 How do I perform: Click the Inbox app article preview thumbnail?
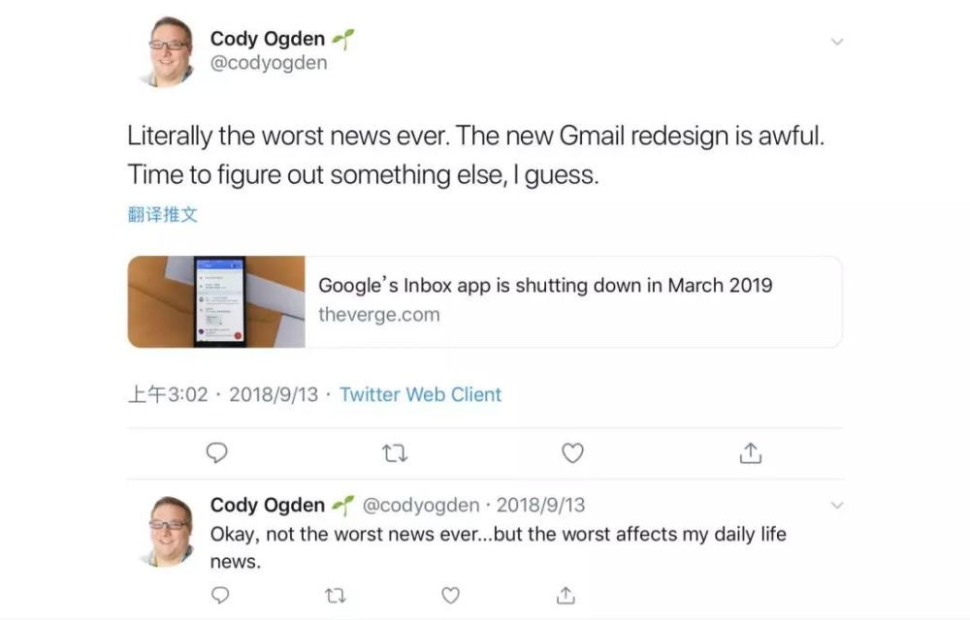[x=216, y=301]
